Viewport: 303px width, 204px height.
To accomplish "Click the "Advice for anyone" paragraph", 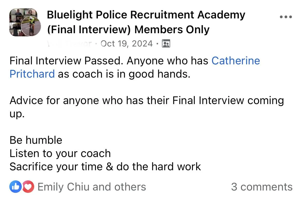I will tap(147, 107).
